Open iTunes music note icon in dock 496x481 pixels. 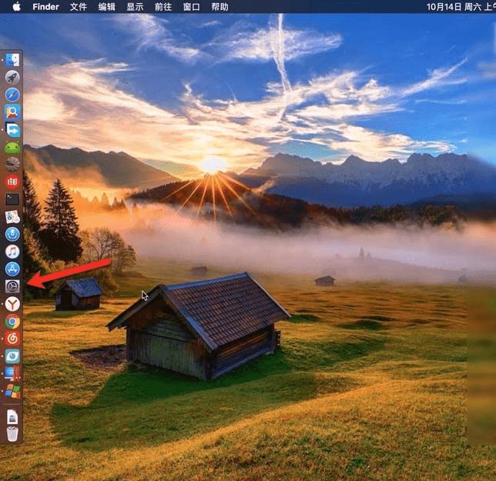pos(12,252)
